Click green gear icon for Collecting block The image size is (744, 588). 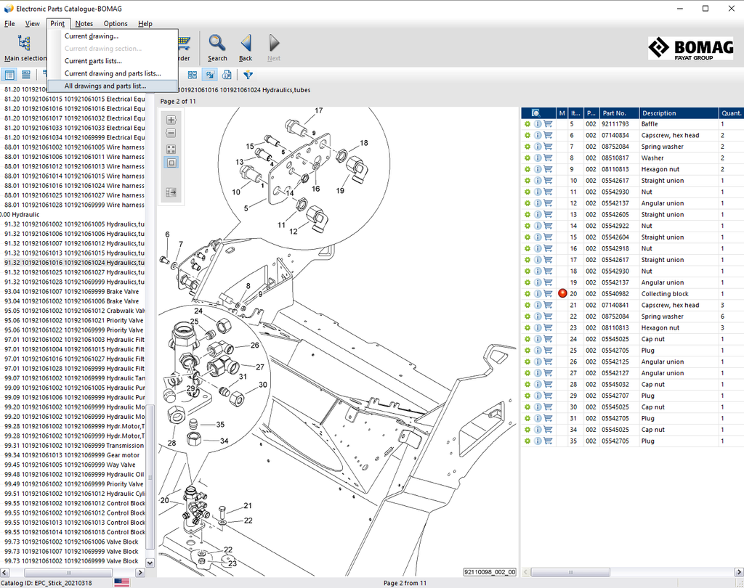tap(527, 294)
